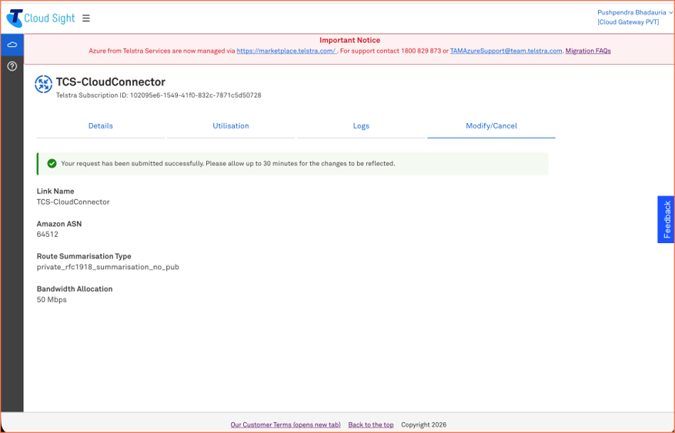Click the Route Summarisation Type label
Screen dimensions: 675x433
tap(84, 256)
